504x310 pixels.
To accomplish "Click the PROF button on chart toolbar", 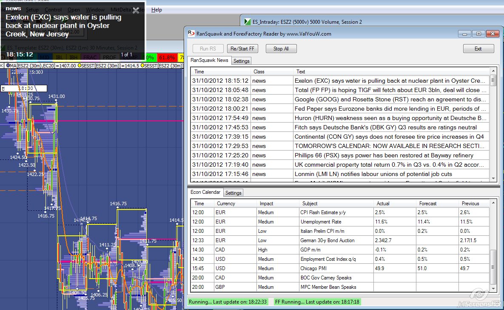I will (x=109, y=58).
